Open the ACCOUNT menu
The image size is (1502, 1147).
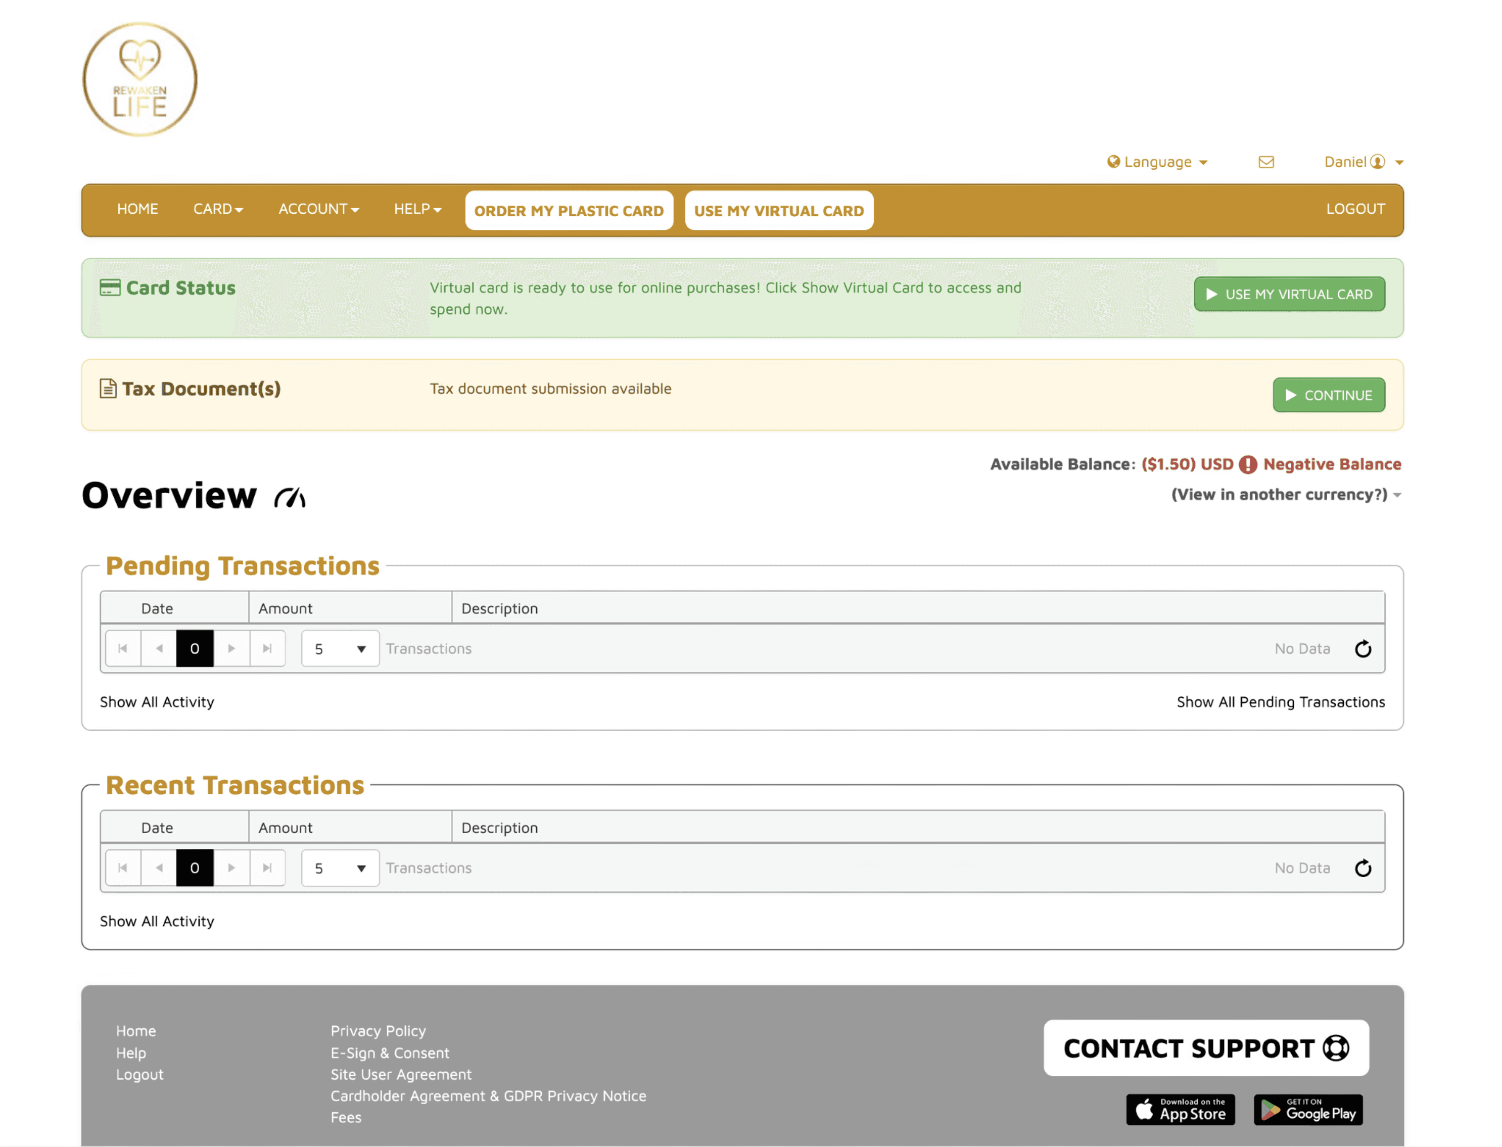318,209
